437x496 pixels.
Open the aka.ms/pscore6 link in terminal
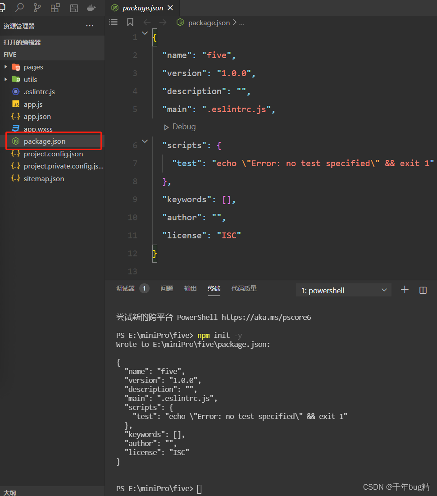(266, 317)
